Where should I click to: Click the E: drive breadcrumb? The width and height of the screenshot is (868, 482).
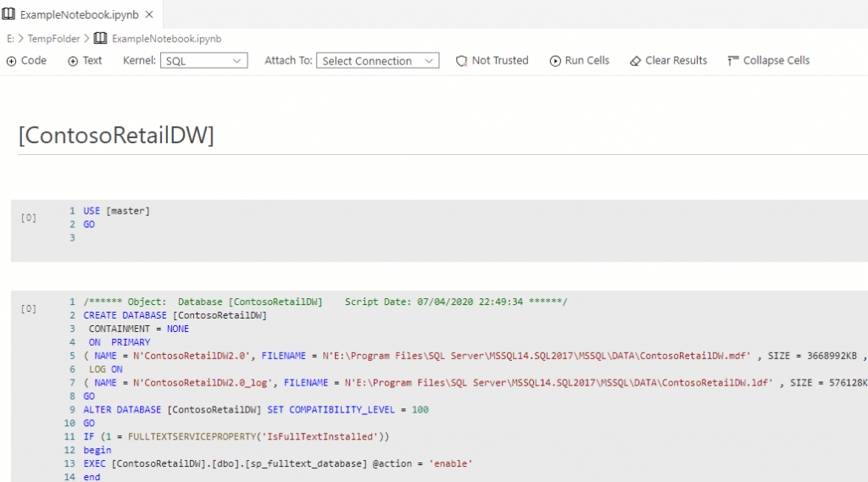click(10, 39)
